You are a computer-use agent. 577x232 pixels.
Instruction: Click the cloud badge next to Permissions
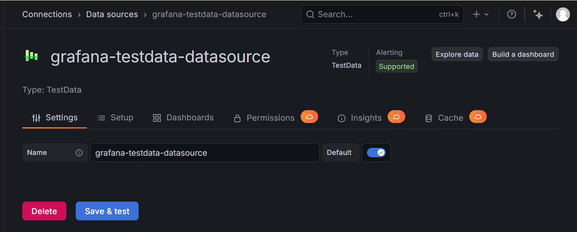tap(309, 117)
